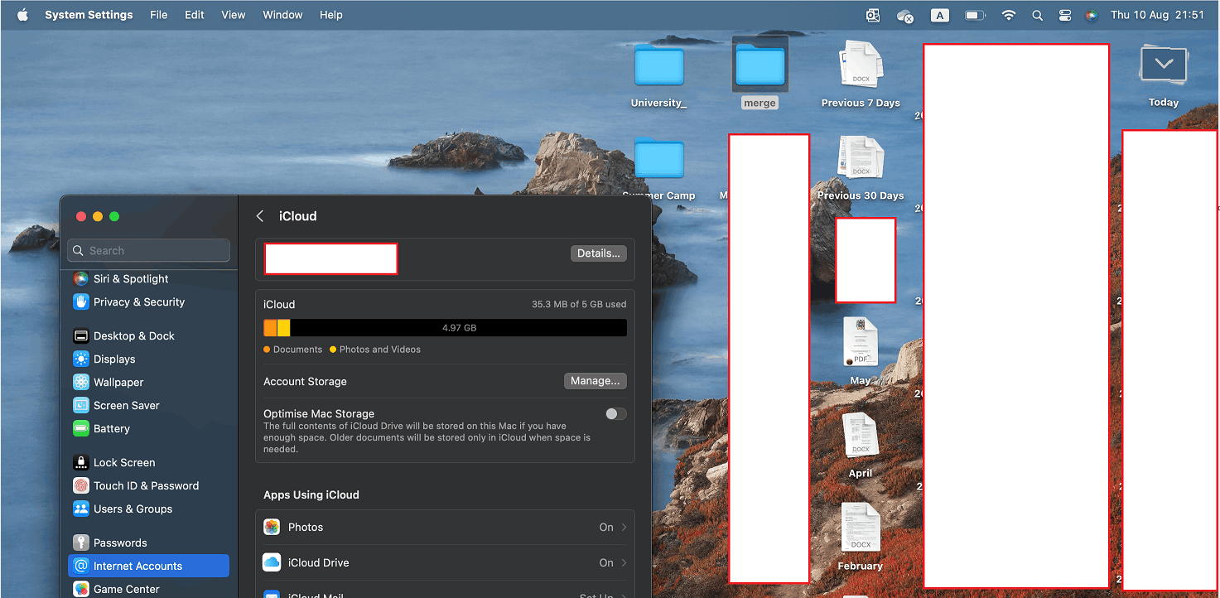Click the Manage... button for Account Storage
The image size is (1220, 598).
point(596,381)
